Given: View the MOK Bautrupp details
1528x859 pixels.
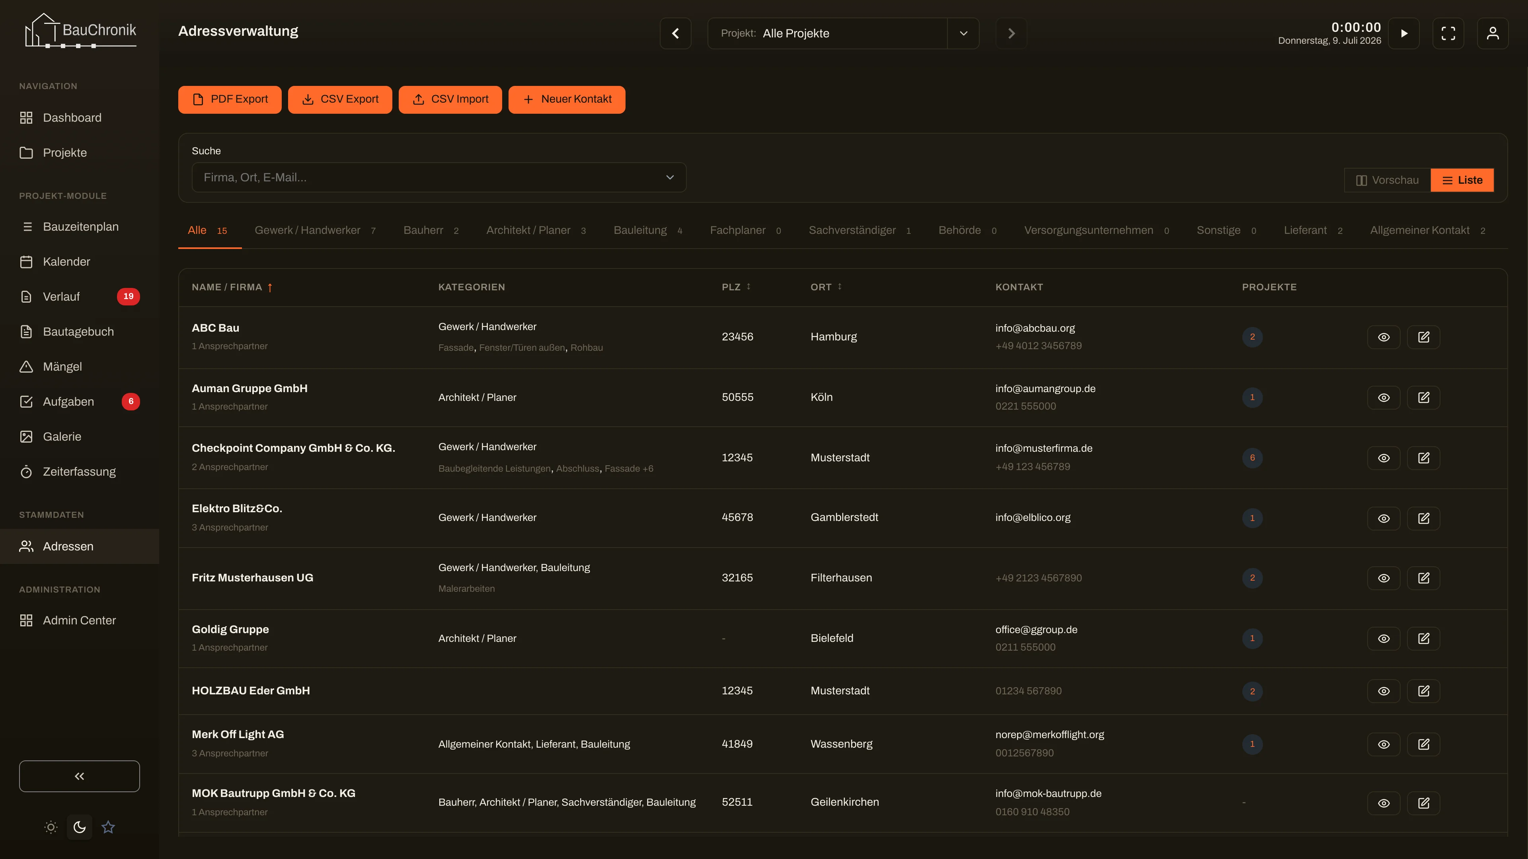Looking at the screenshot, I should [1384, 803].
